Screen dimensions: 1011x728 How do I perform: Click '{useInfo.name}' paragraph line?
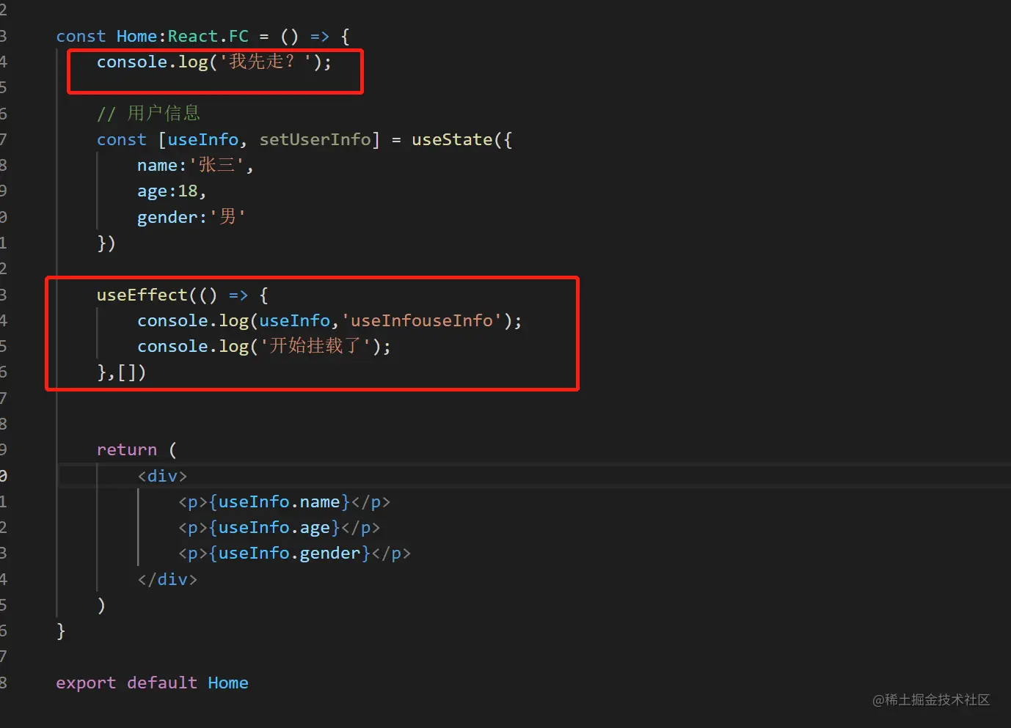(285, 501)
